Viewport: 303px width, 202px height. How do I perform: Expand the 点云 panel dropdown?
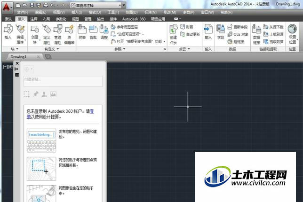[x=184, y=49]
